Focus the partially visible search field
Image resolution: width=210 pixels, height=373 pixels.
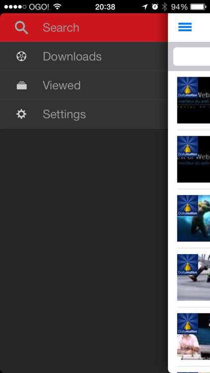(192, 57)
